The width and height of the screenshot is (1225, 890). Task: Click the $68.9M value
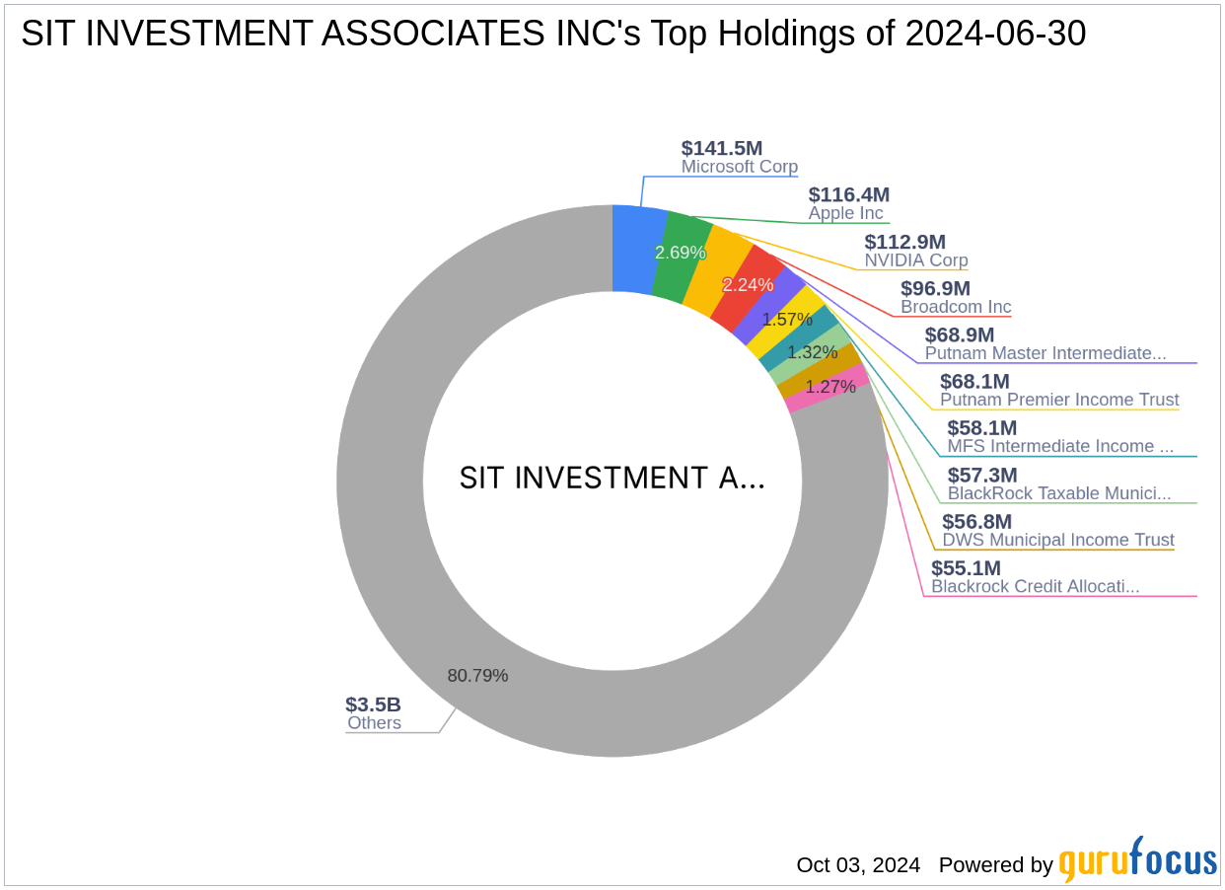point(959,334)
